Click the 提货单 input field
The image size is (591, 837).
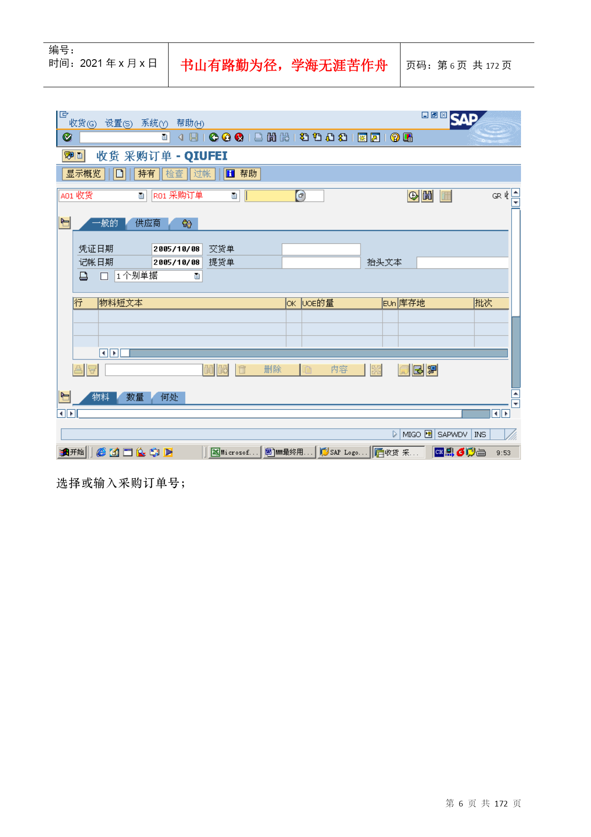tap(321, 262)
